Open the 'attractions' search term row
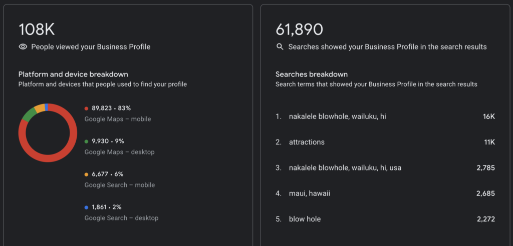This screenshot has height=246, width=513. click(385, 142)
